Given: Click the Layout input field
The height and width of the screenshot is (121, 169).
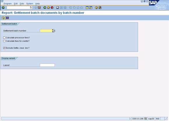Looking at the screenshot, I should [x=47, y=65].
